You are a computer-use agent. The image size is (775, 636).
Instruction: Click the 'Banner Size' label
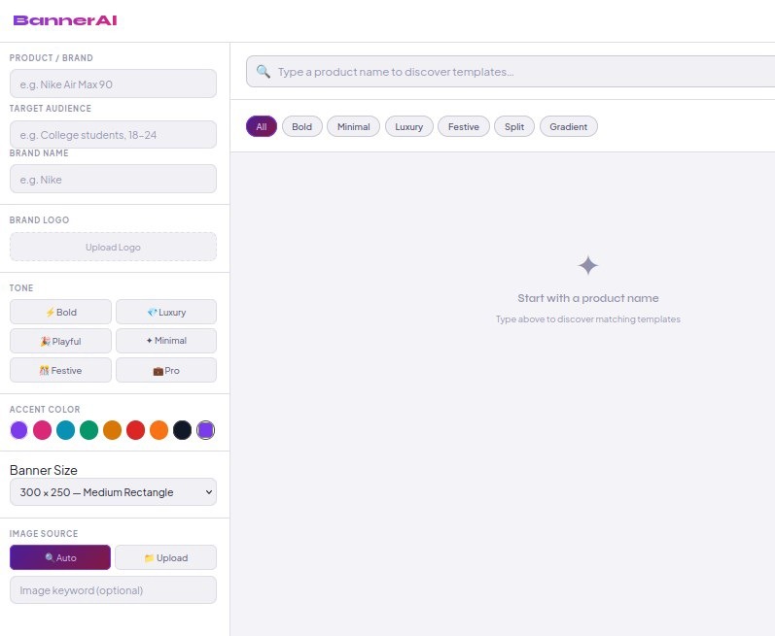click(44, 470)
